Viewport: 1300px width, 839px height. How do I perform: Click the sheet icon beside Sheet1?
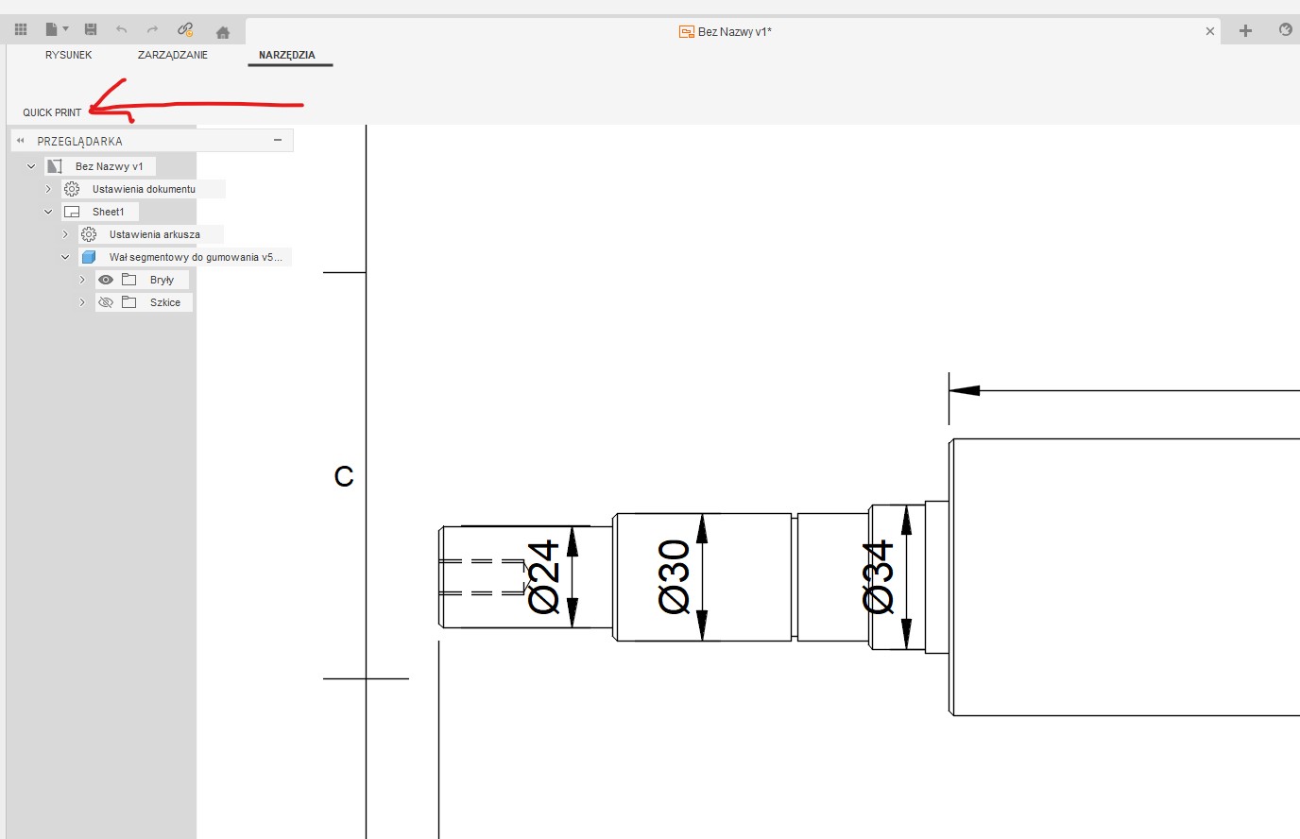point(72,212)
